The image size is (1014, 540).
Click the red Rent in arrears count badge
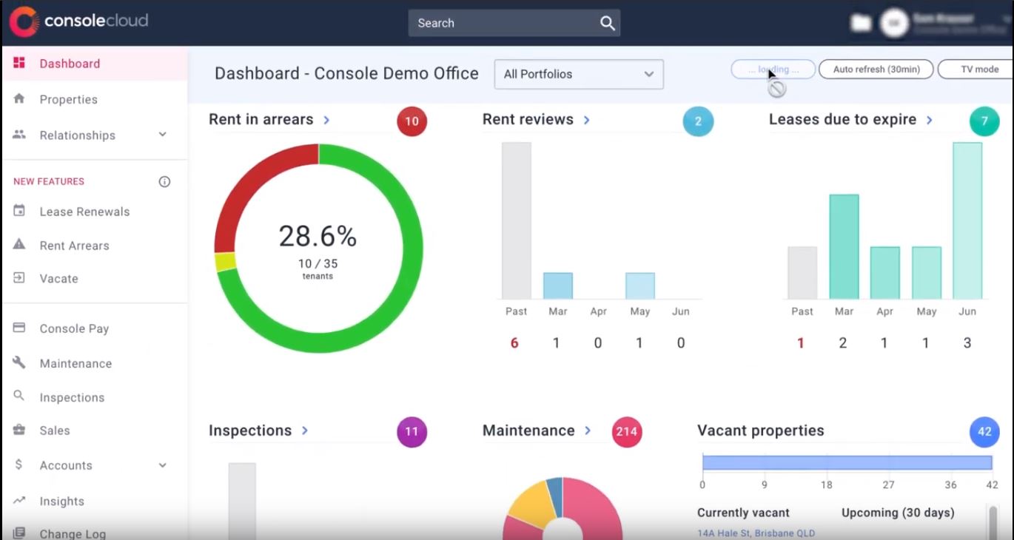tap(412, 121)
